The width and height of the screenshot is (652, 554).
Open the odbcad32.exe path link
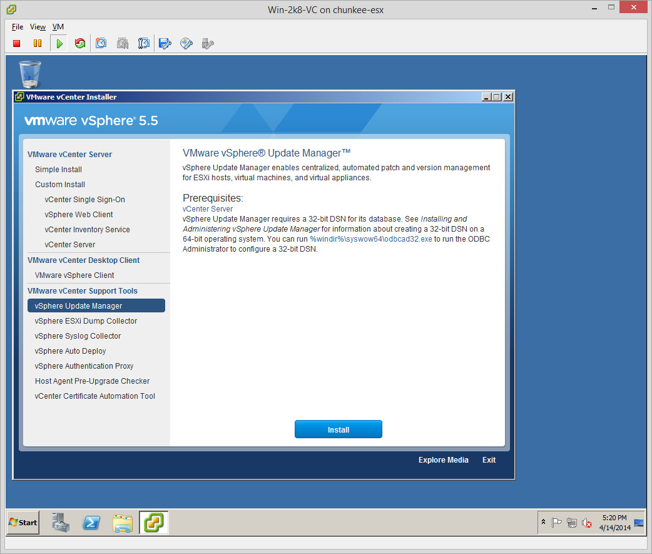tap(370, 239)
